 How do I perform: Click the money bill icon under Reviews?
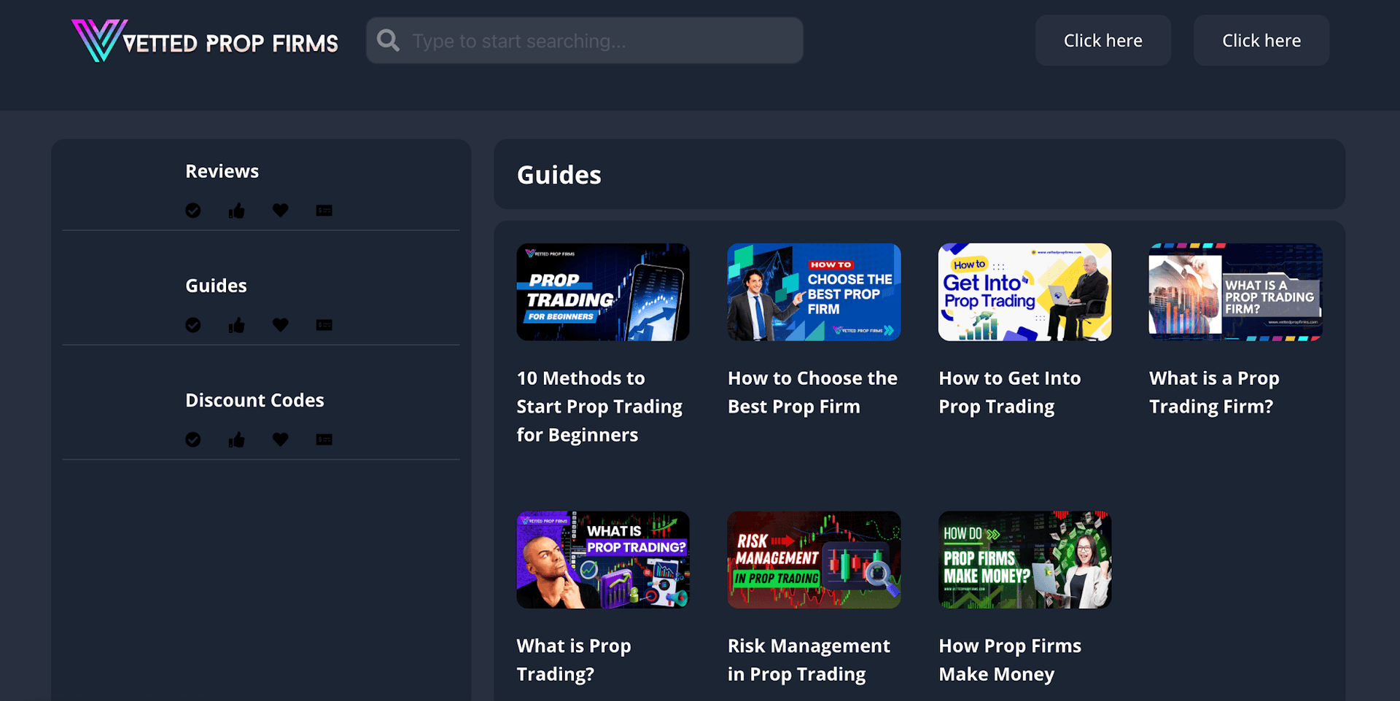click(x=324, y=211)
